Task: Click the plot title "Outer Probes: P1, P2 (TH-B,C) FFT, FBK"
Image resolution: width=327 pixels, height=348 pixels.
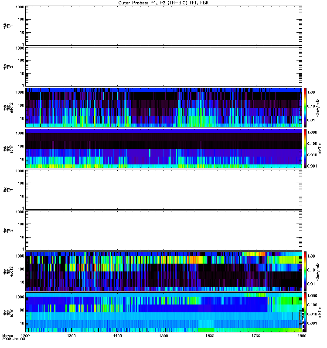Action: pos(163,3)
